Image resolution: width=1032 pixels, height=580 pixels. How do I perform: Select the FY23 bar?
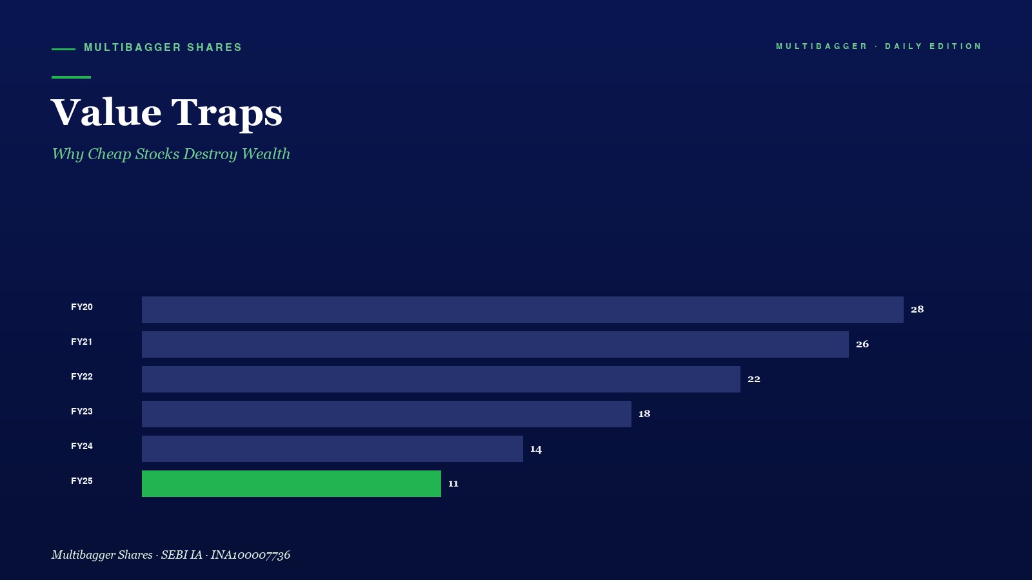[x=386, y=414]
